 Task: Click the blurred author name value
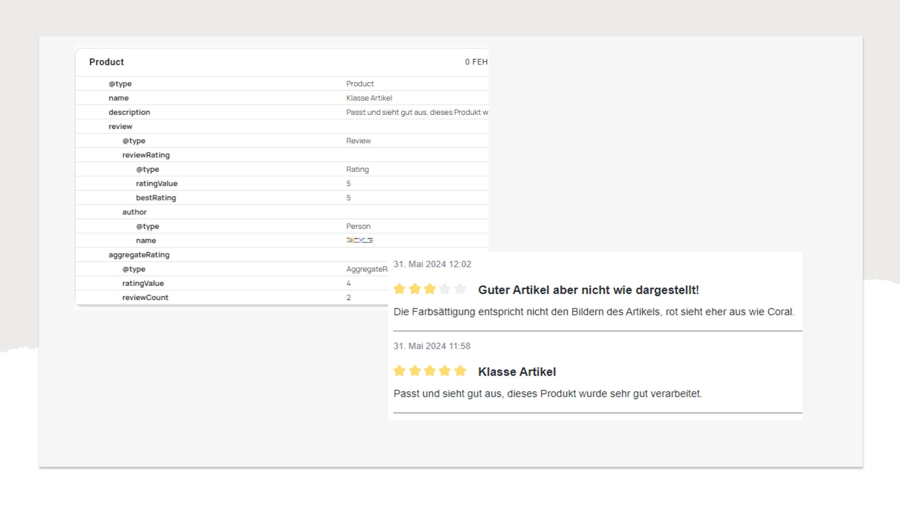[x=359, y=240]
